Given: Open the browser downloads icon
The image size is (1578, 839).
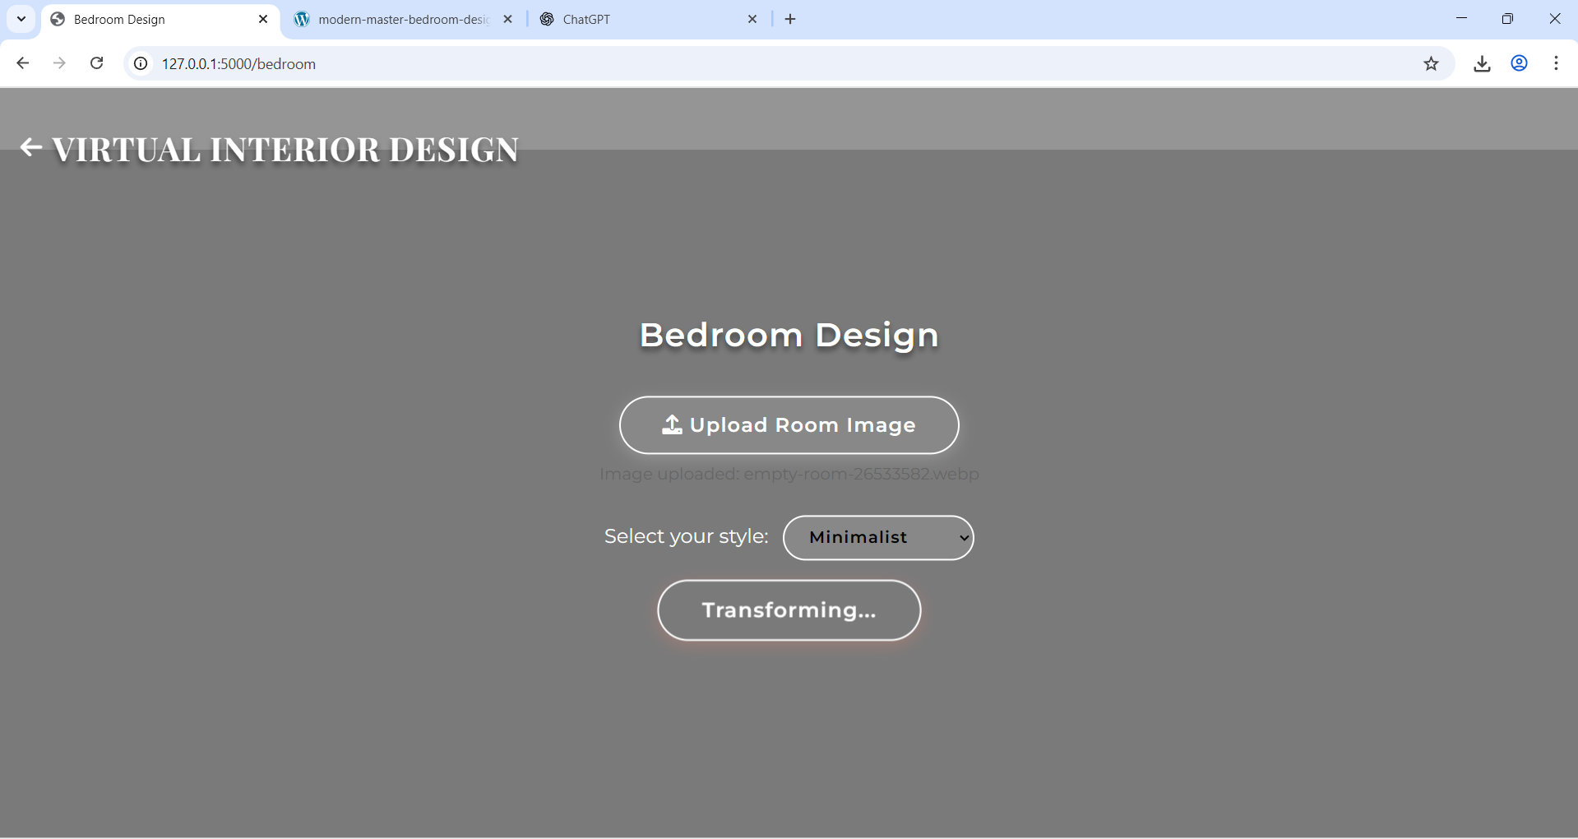Looking at the screenshot, I should click(x=1482, y=63).
